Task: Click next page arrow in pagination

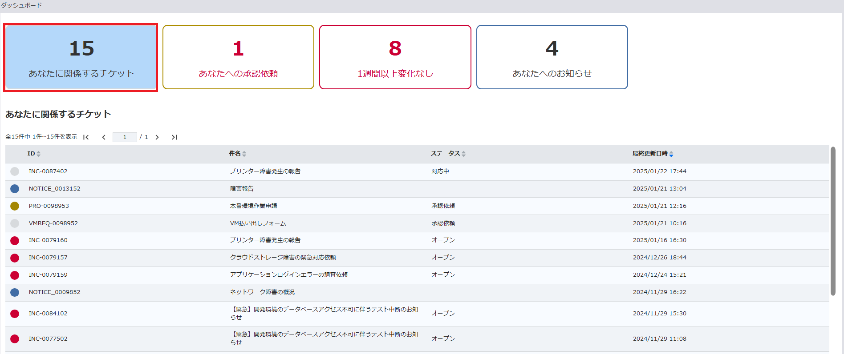Action: coord(157,137)
